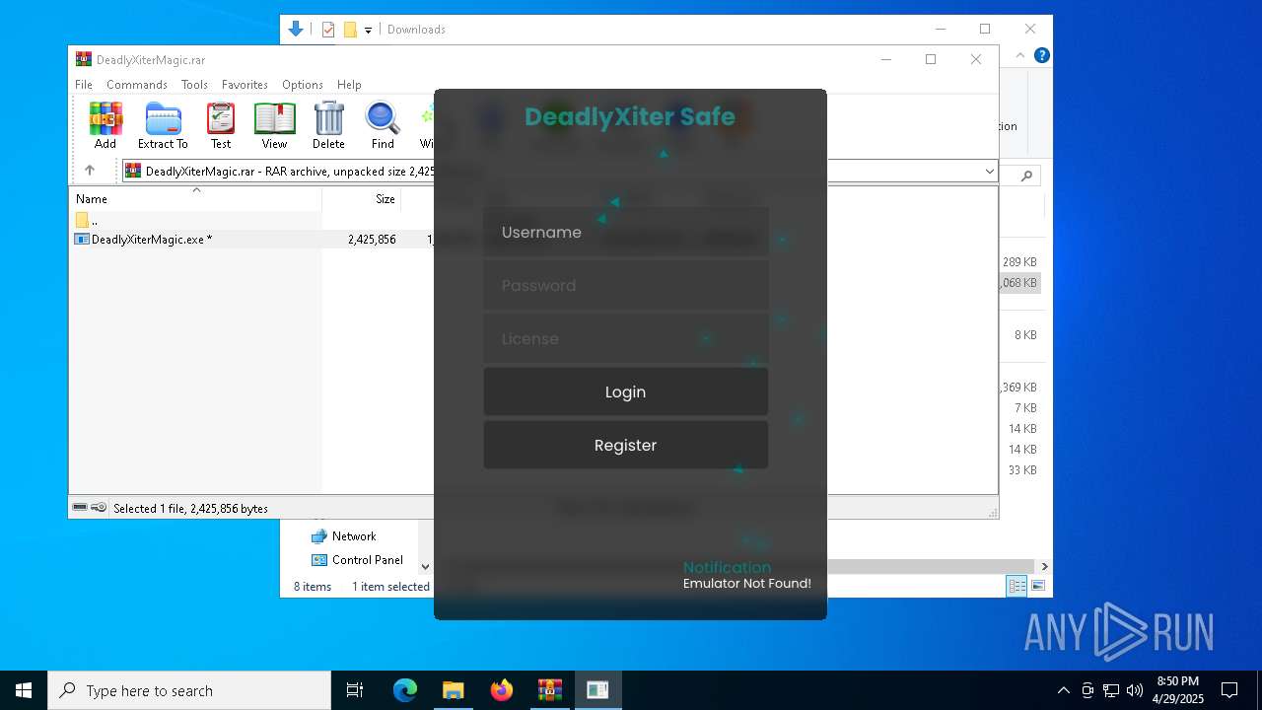Open the Favorites menu

pyautogui.click(x=245, y=85)
